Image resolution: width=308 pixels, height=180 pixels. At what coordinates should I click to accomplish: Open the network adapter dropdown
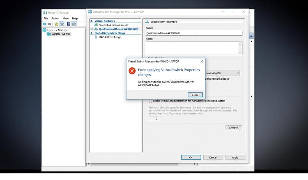[238, 73]
